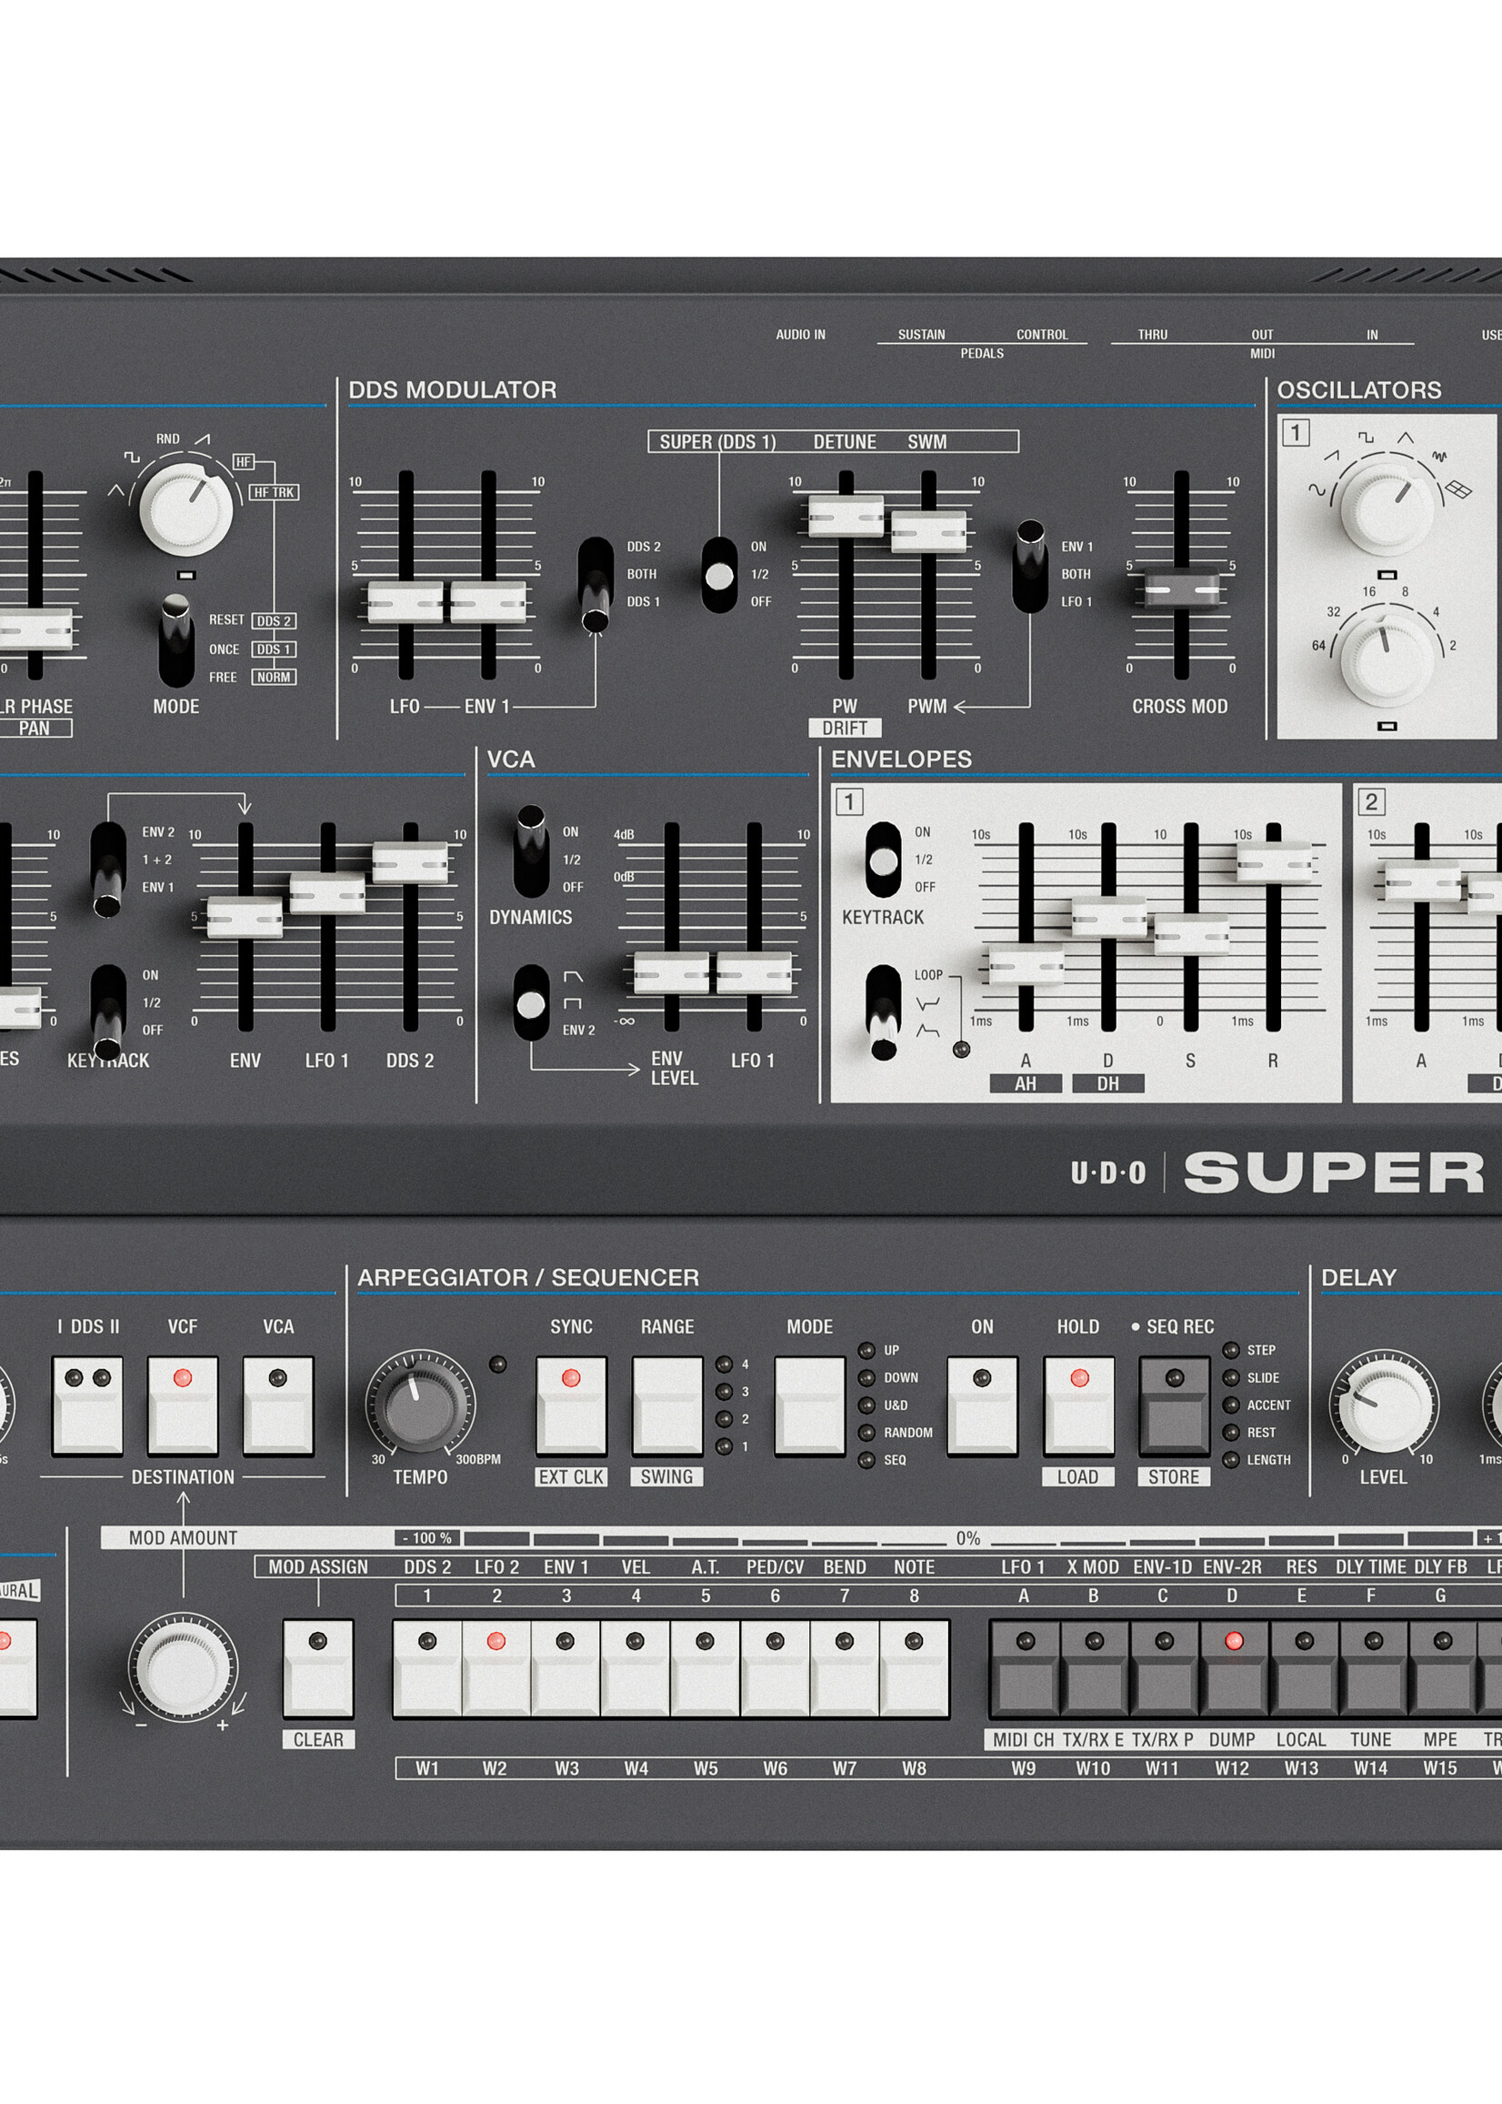Toggle the VCA DYNAMICS switch

[x=531, y=851]
